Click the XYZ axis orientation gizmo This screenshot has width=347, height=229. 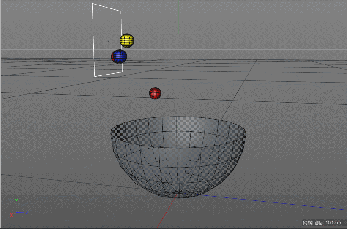[x=19, y=208]
